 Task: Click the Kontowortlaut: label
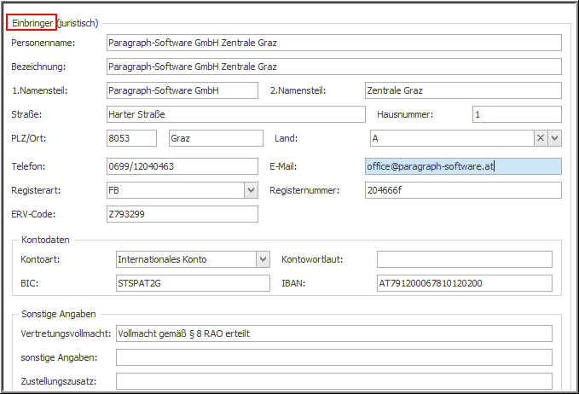click(312, 259)
